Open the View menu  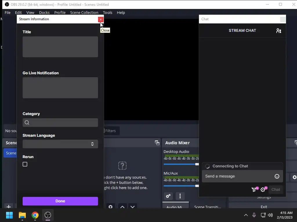point(30,13)
